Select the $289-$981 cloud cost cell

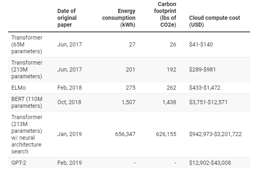point(202,69)
